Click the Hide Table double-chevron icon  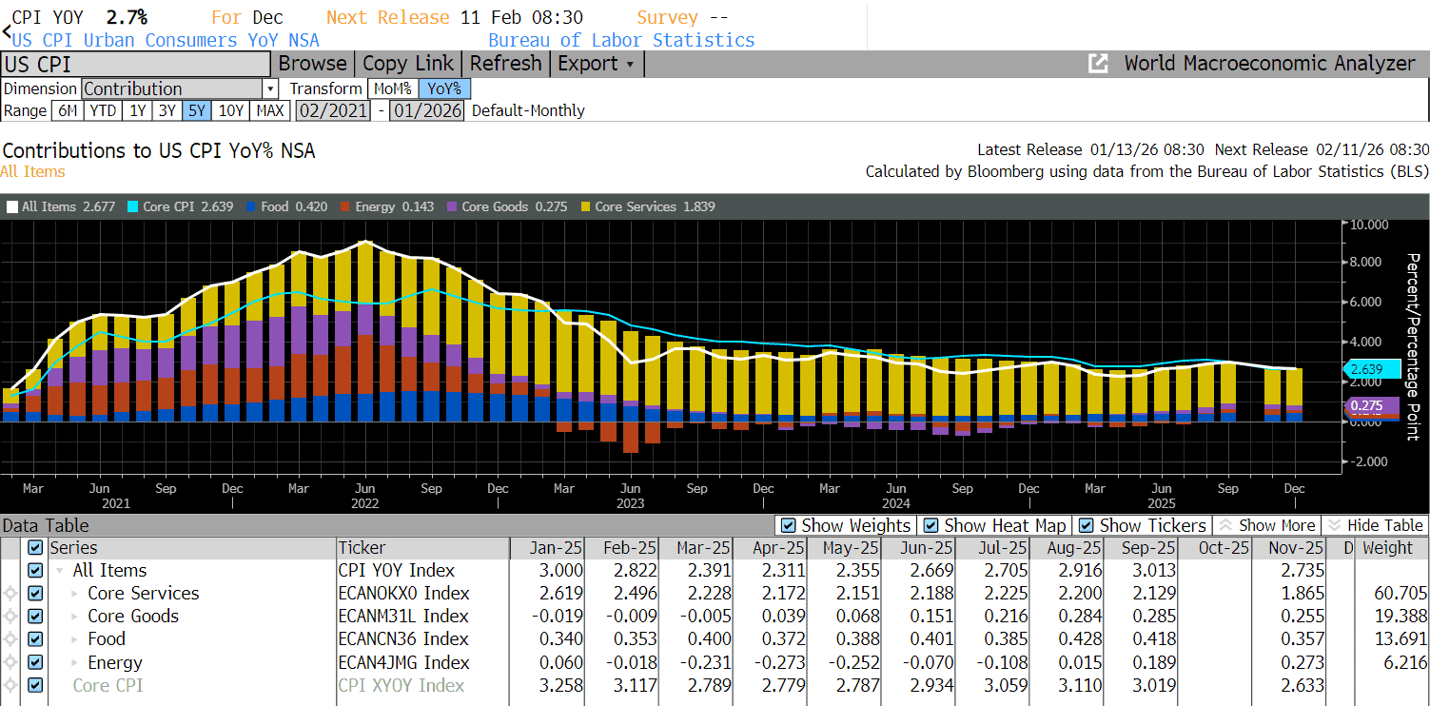click(x=1334, y=525)
